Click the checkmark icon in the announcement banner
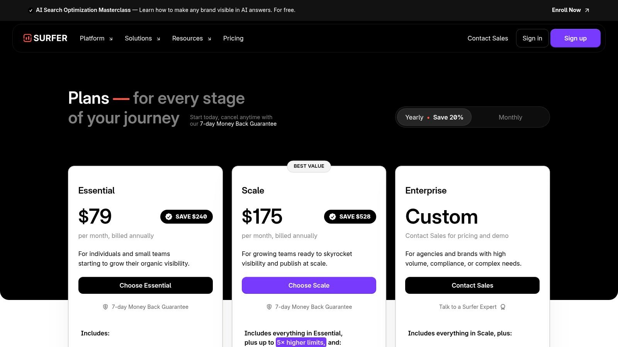This screenshot has height=347, width=618. 31,10
